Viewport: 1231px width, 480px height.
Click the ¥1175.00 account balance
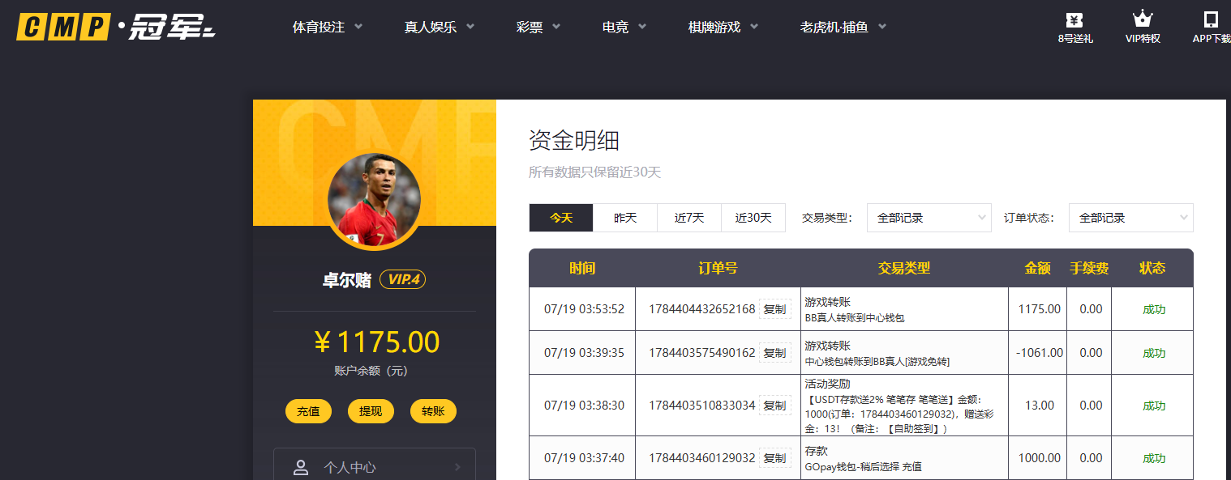(x=376, y=342)
